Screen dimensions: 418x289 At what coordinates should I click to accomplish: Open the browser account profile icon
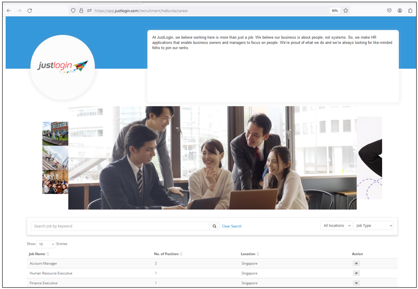point(400,11)
